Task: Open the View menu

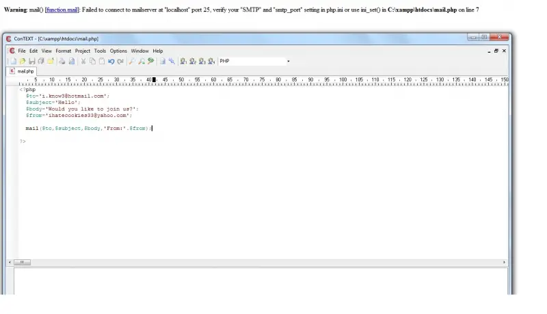Action: (46, 51)
